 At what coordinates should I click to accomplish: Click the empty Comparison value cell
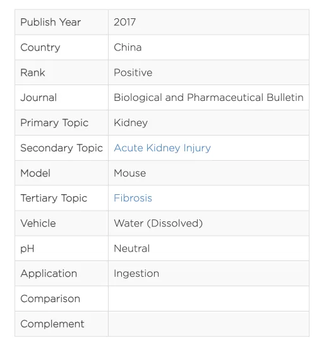coord(208,299)
